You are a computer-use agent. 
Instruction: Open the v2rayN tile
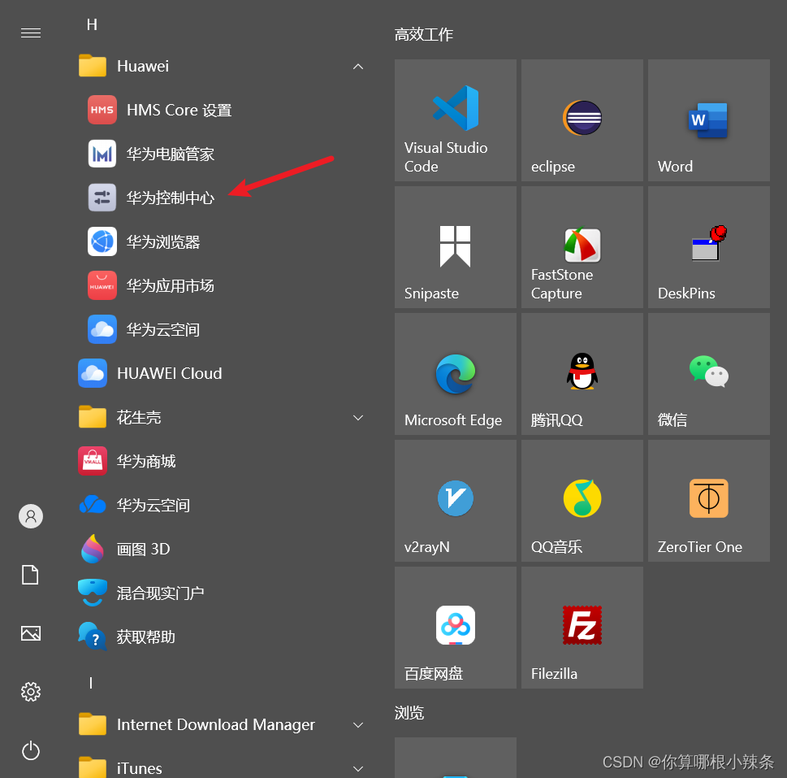coord(456,501)
